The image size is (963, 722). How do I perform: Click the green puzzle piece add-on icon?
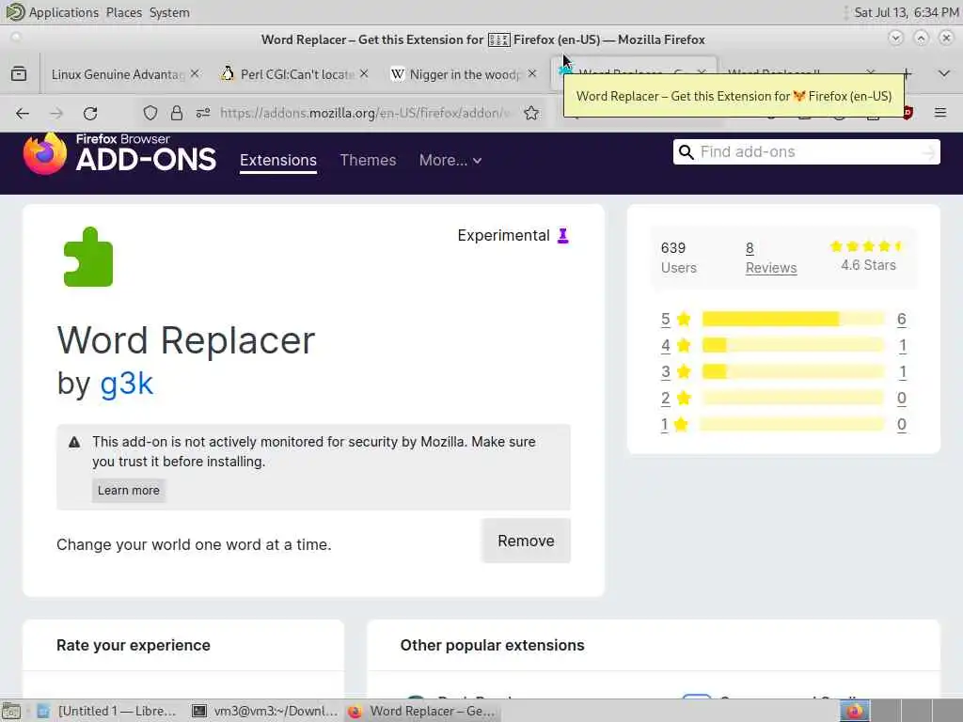tap(88, 257)
